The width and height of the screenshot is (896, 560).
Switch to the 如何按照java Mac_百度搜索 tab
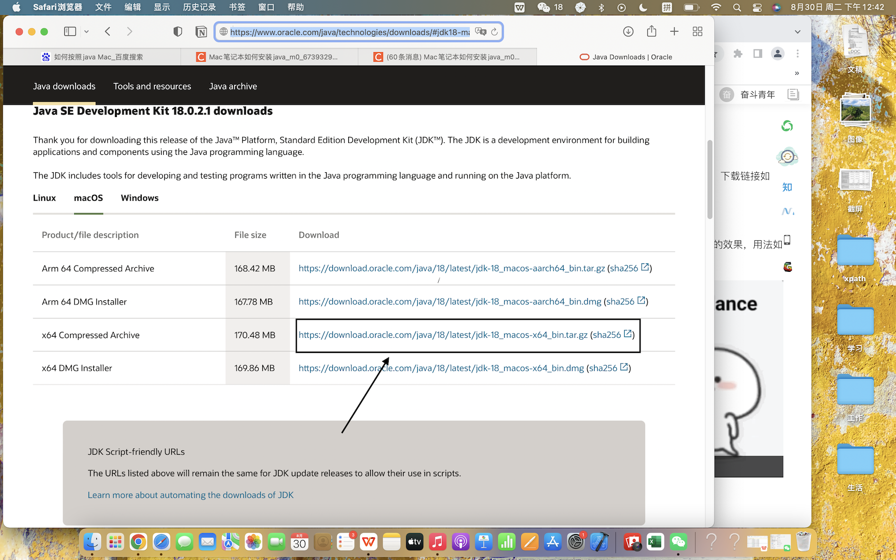pyautogui.click(x=92, y=57)
